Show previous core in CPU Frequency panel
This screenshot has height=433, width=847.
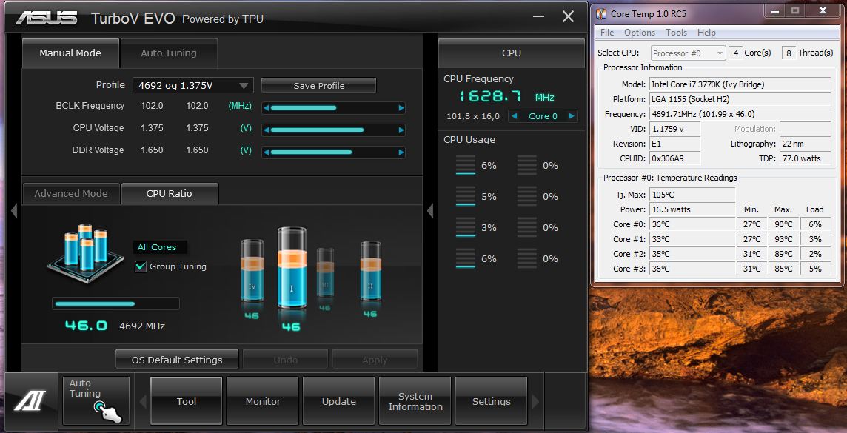pos(515,116)
